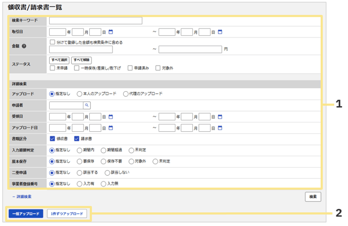Click the 申請者 text field

(66, 105)
